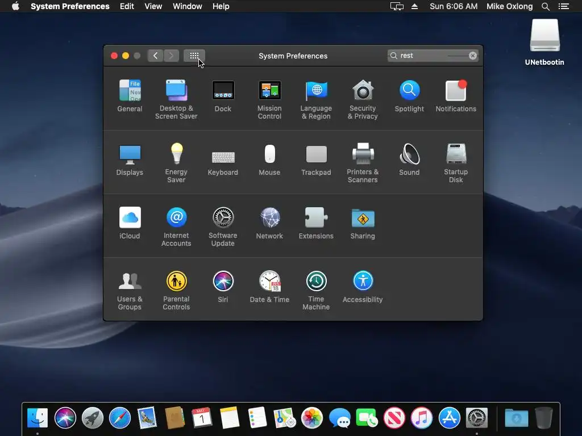The image size is (582, 436).
Task: Click the Show All grid button
Action: point(194,56)
